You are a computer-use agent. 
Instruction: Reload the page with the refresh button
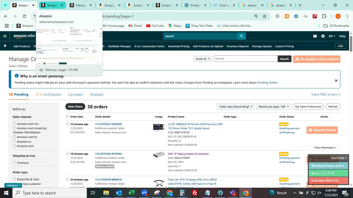(24, 16)
